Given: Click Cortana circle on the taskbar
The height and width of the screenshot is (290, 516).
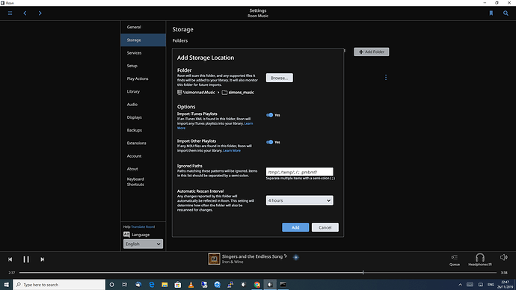Looking at the screenshot, I should coord(111,285).
